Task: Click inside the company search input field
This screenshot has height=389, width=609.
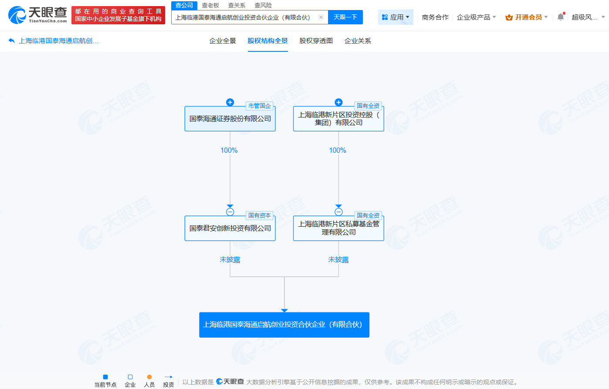Action: [x=244, y=17]
